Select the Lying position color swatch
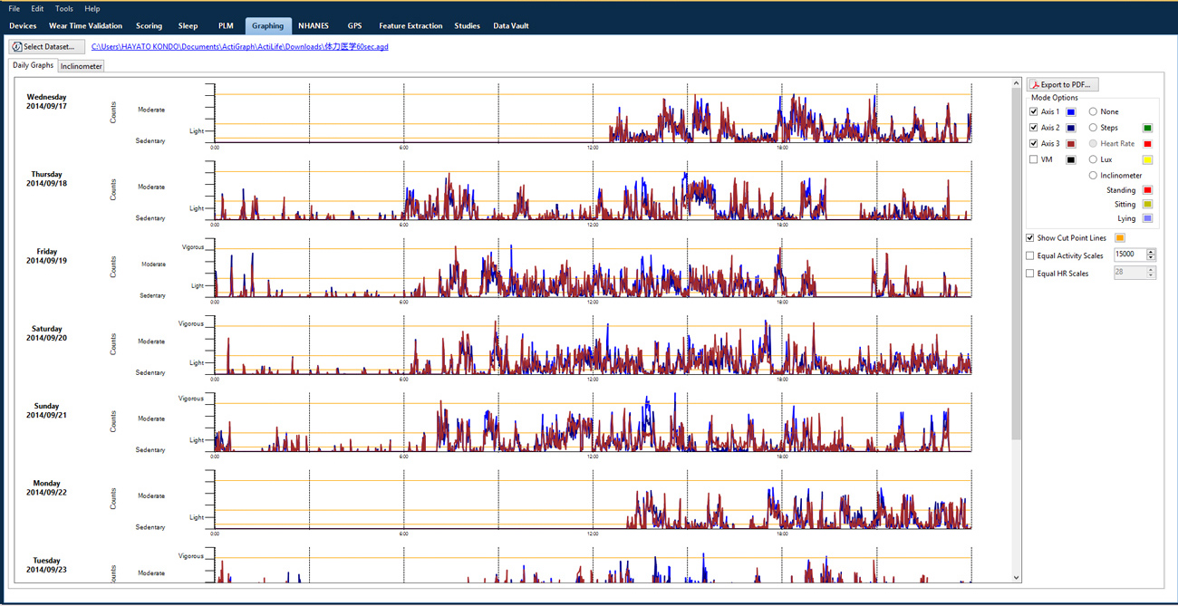This screenshot has width=1178, height=606. 1147,218
